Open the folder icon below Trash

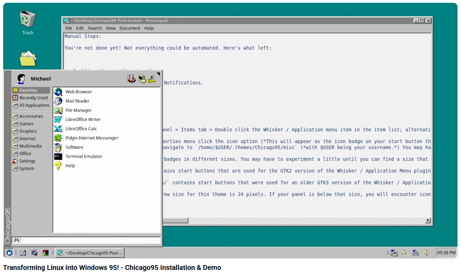(28, 59)
